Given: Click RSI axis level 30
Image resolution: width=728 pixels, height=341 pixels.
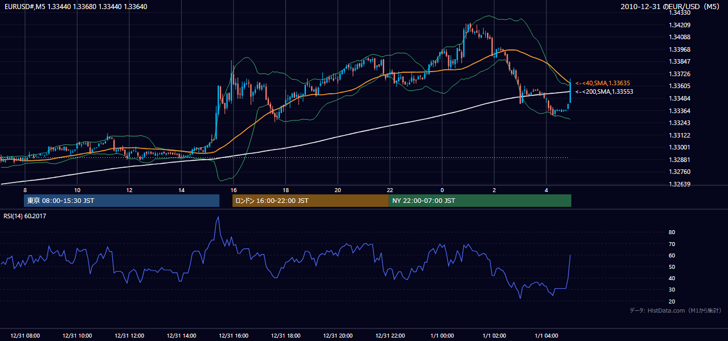Looking at the screenshot, I should (672, 290).
